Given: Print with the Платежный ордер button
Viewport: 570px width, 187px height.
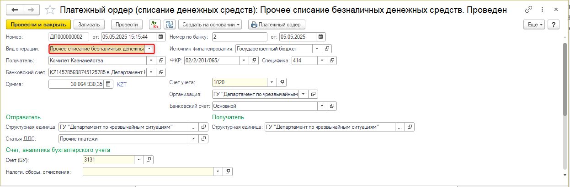Looking at the screenshot, I should coord(277,25).
